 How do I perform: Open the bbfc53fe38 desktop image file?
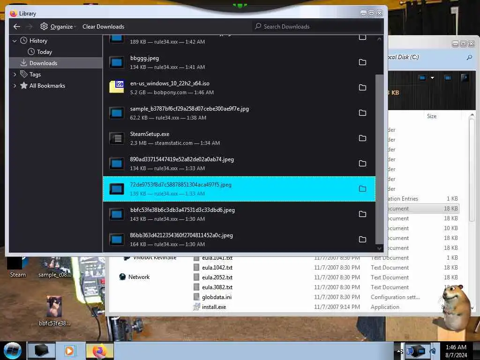54,311
